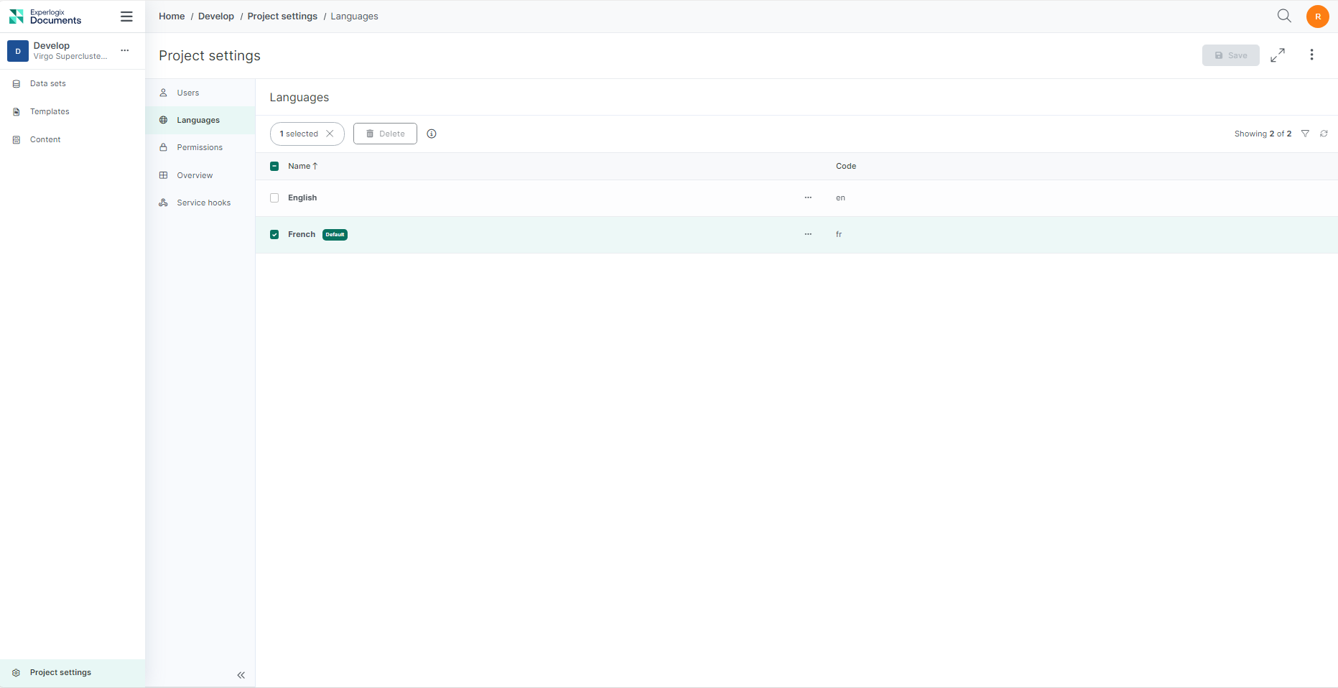Open the search magnifier icon
The image size is (1338, 688).
click(x=1284, y=16)
